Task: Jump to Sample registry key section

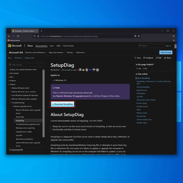Action: (144, 119)
